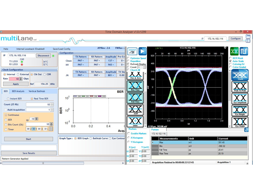
Task: Toggle the Auto-Scale checkbox
Action: point(231,61)
